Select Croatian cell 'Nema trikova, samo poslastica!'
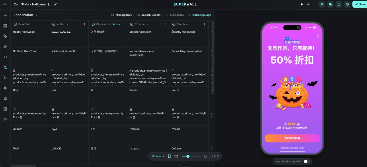The image size is (367, 167). 148,58
